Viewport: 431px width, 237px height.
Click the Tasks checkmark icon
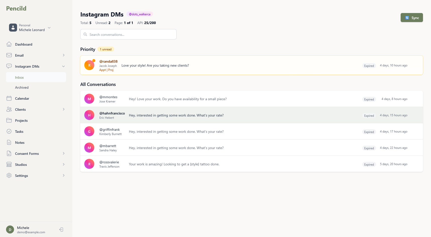tap(9, 131)
